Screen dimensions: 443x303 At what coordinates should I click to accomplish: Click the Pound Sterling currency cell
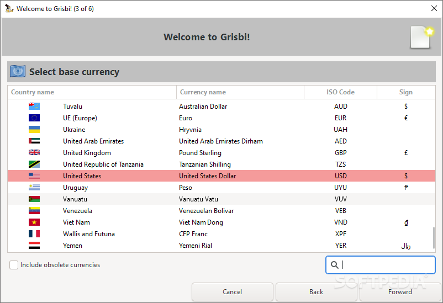(x=200, y=153)
